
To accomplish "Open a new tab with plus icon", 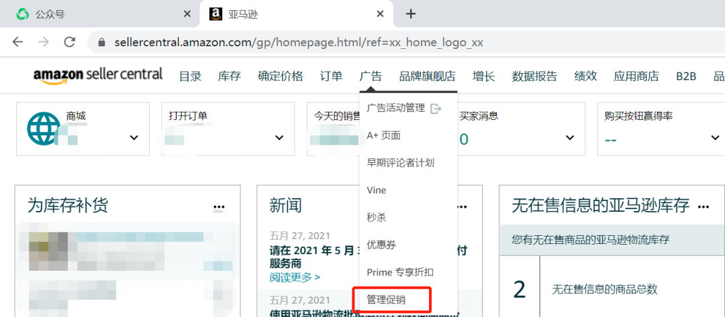I will tap(411, 14).
